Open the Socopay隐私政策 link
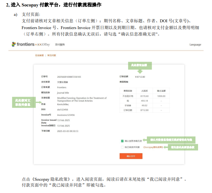 pos(153,147)
